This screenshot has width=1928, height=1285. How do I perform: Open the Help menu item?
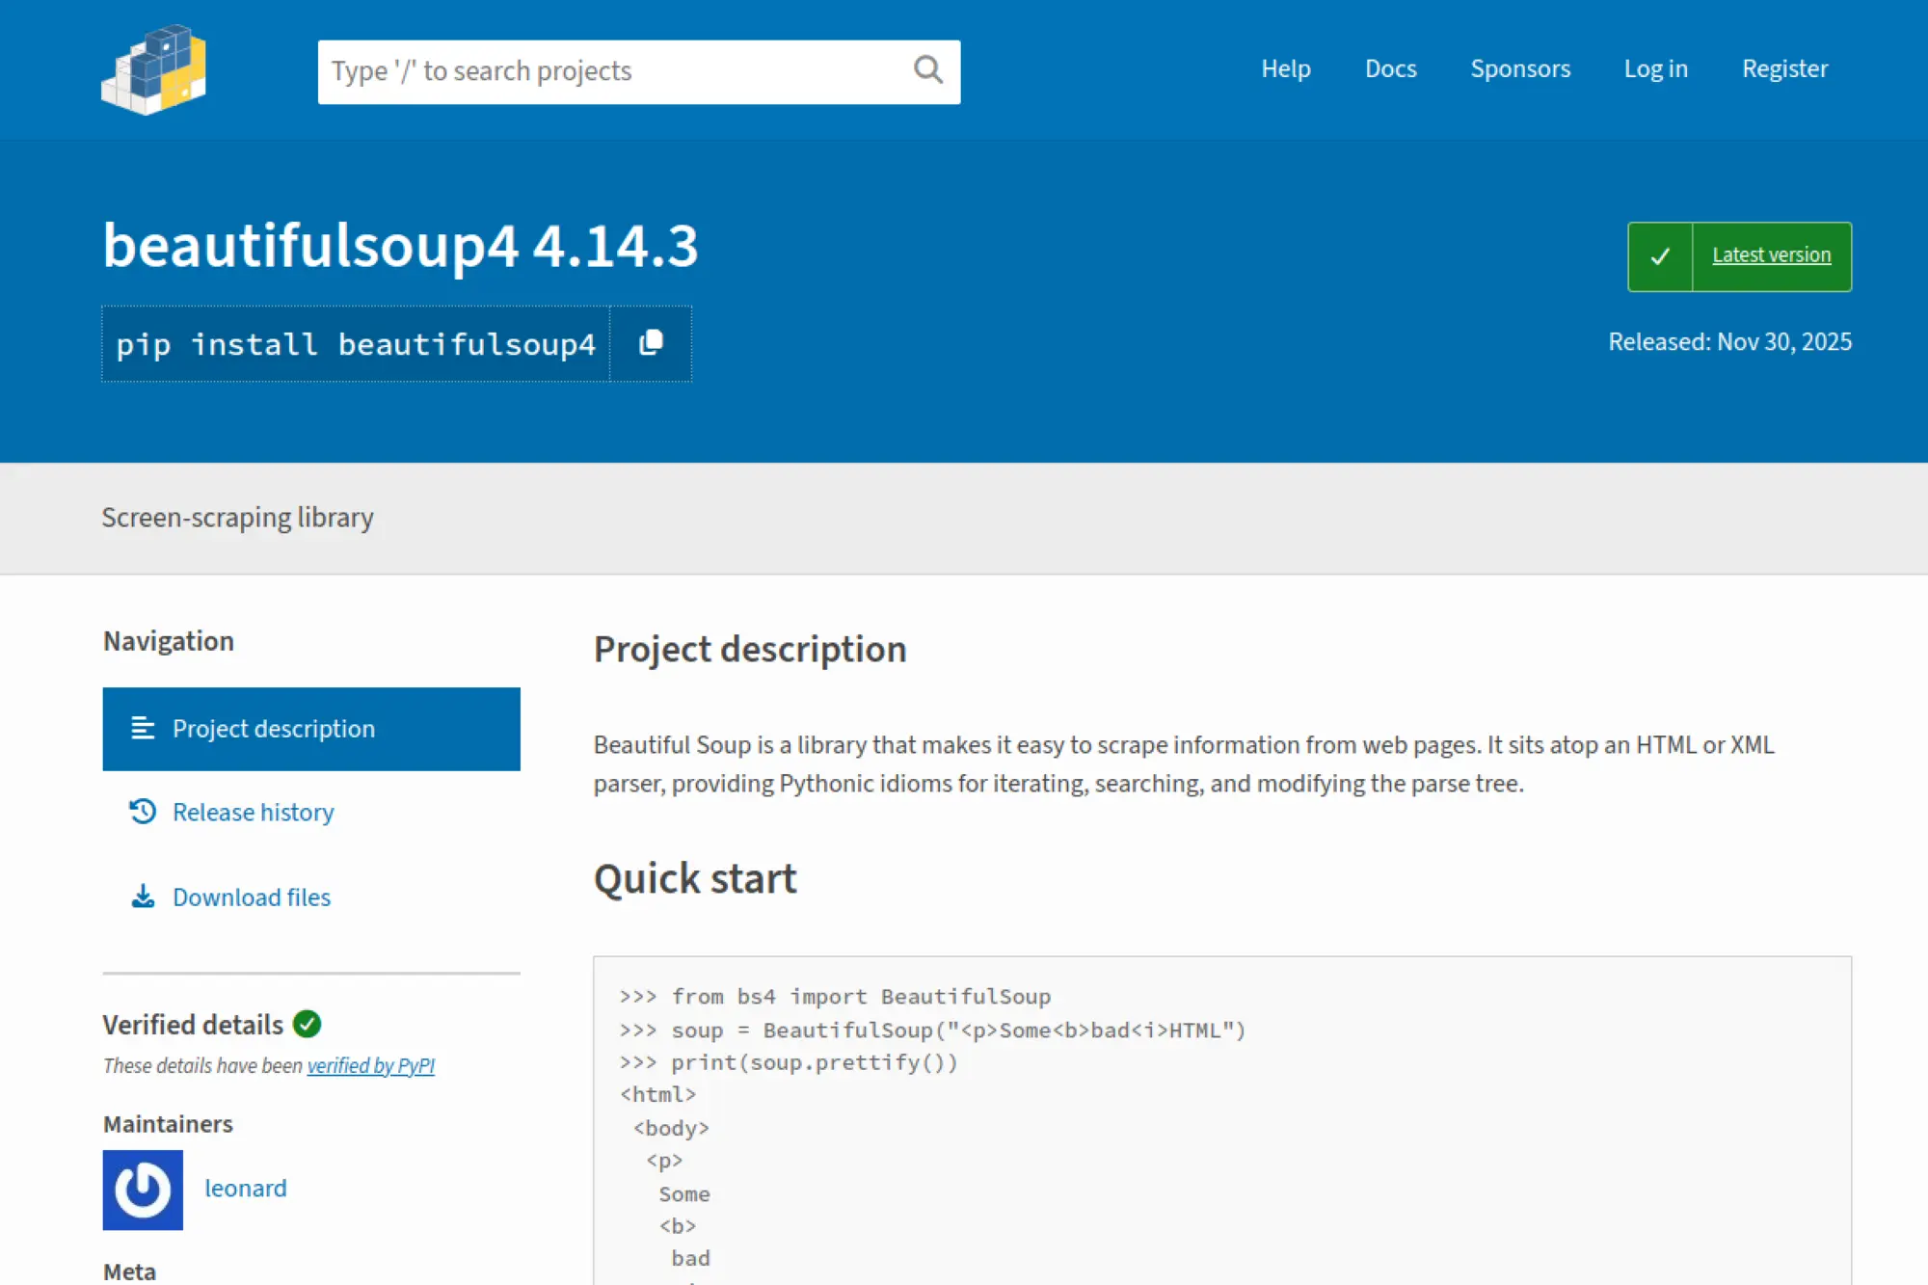point(1285,69)
